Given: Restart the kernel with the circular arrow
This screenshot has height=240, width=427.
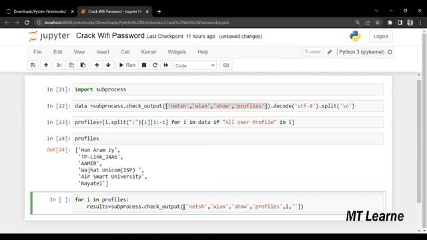Looking at the screenshot, I should (155, 65).
